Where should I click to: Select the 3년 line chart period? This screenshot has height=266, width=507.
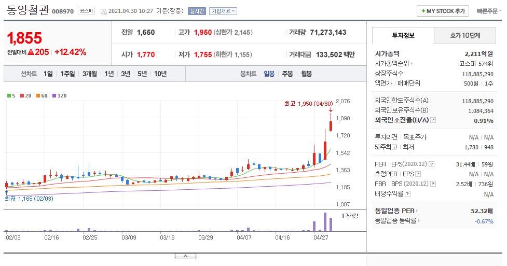coord(126,74)
